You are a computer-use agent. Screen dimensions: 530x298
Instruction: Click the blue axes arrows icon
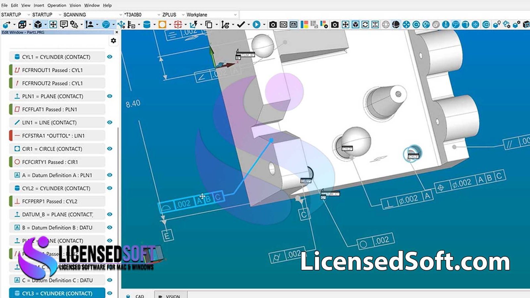pyautogui.click(x=121, y=25)
